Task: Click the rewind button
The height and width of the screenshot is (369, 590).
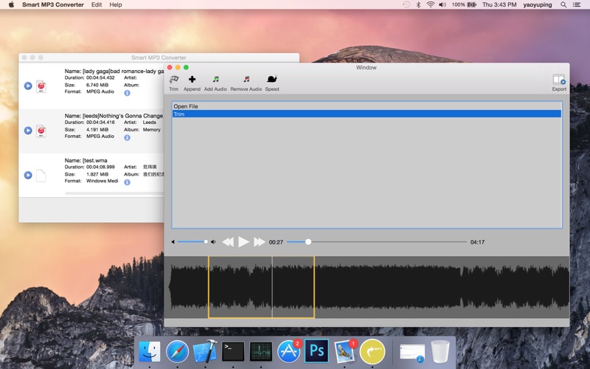Action: pyautogui.click(x=228, y=242)
